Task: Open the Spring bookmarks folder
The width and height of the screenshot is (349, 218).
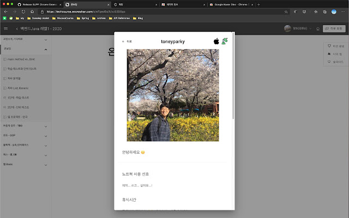Action: (x=83, y=18)
